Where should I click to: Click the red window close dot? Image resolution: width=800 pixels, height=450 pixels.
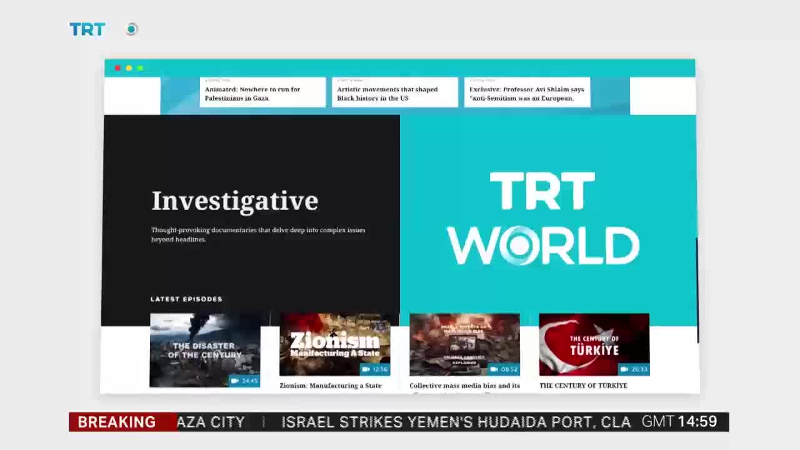pyautogui.click(x=117, y=68)
